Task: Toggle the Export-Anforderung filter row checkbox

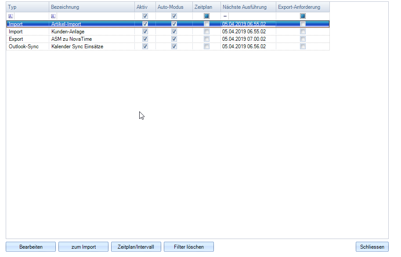Action: click(303, 16)
